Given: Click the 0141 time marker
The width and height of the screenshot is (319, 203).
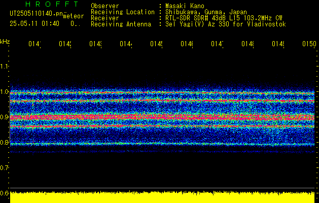Looking at the screenshot, I should pyautogui.click(x=34, y=44).
